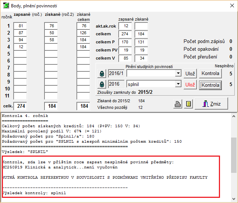Click the yellow document list icon

[188, 104]
